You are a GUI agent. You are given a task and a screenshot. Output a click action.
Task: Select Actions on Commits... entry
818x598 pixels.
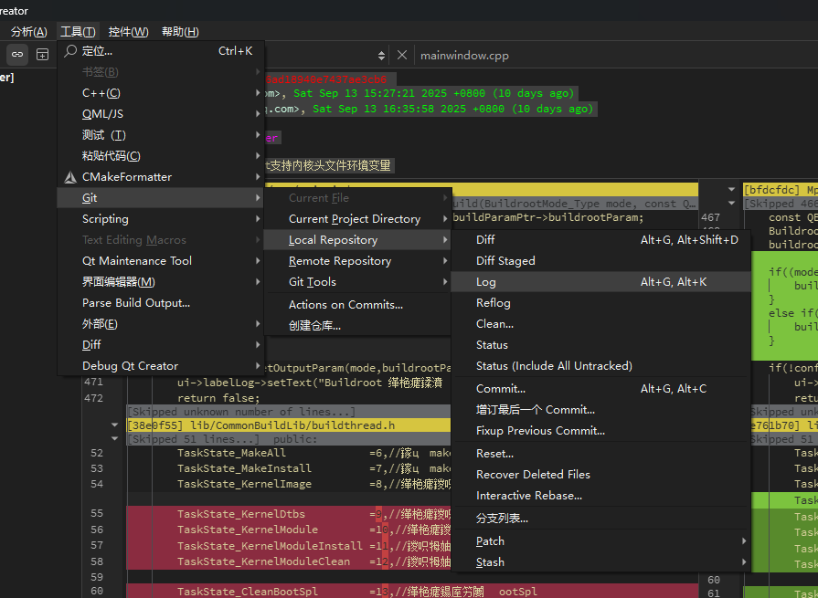345,305
